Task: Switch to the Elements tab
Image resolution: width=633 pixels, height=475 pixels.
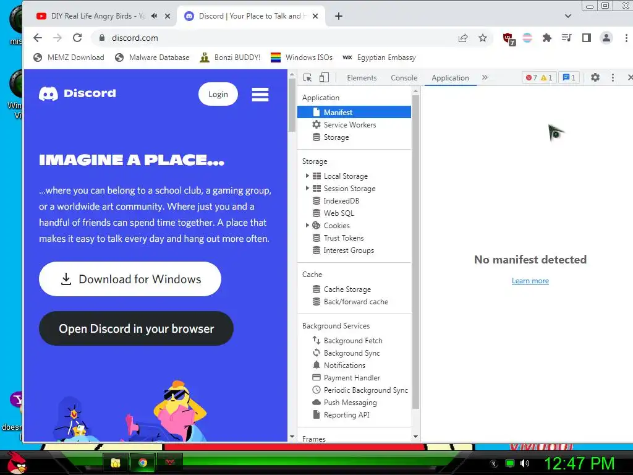Action: (362, 77)
